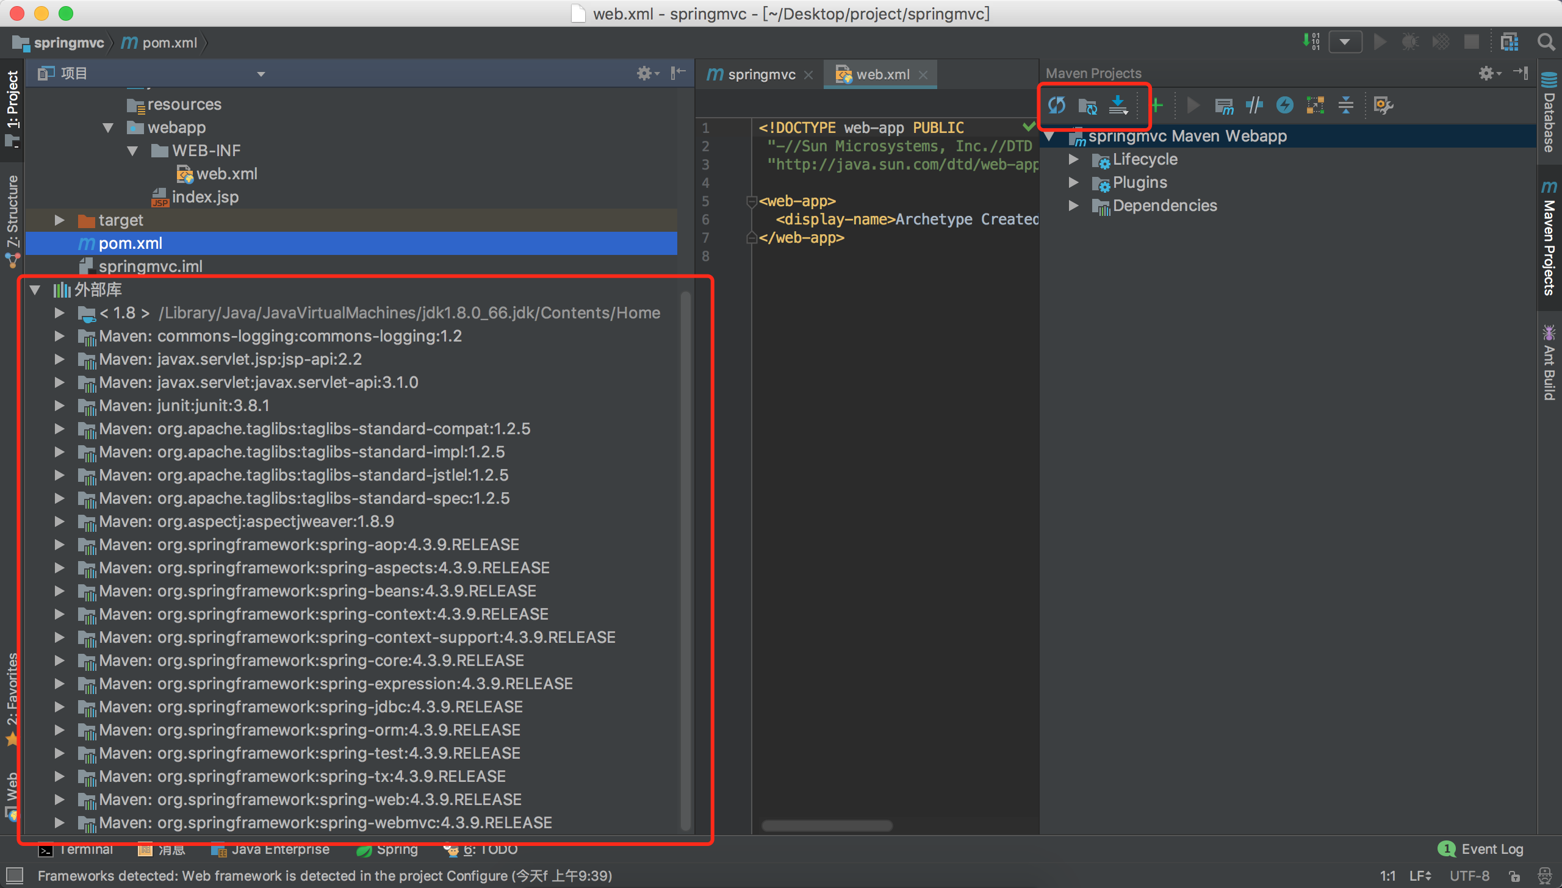Click Execute Maven Goal icon
The image size is (1562, 888).
[1224, 106]
